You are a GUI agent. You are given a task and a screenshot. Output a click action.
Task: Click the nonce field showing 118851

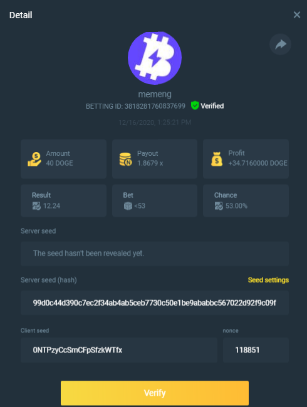tap(256, 350)
